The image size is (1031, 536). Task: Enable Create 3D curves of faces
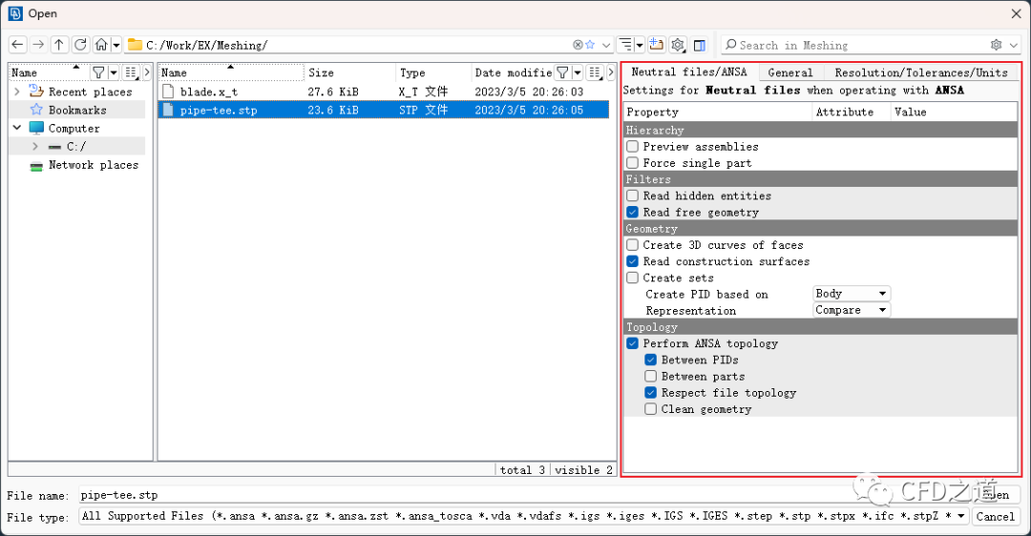click(x=633, y=244)
